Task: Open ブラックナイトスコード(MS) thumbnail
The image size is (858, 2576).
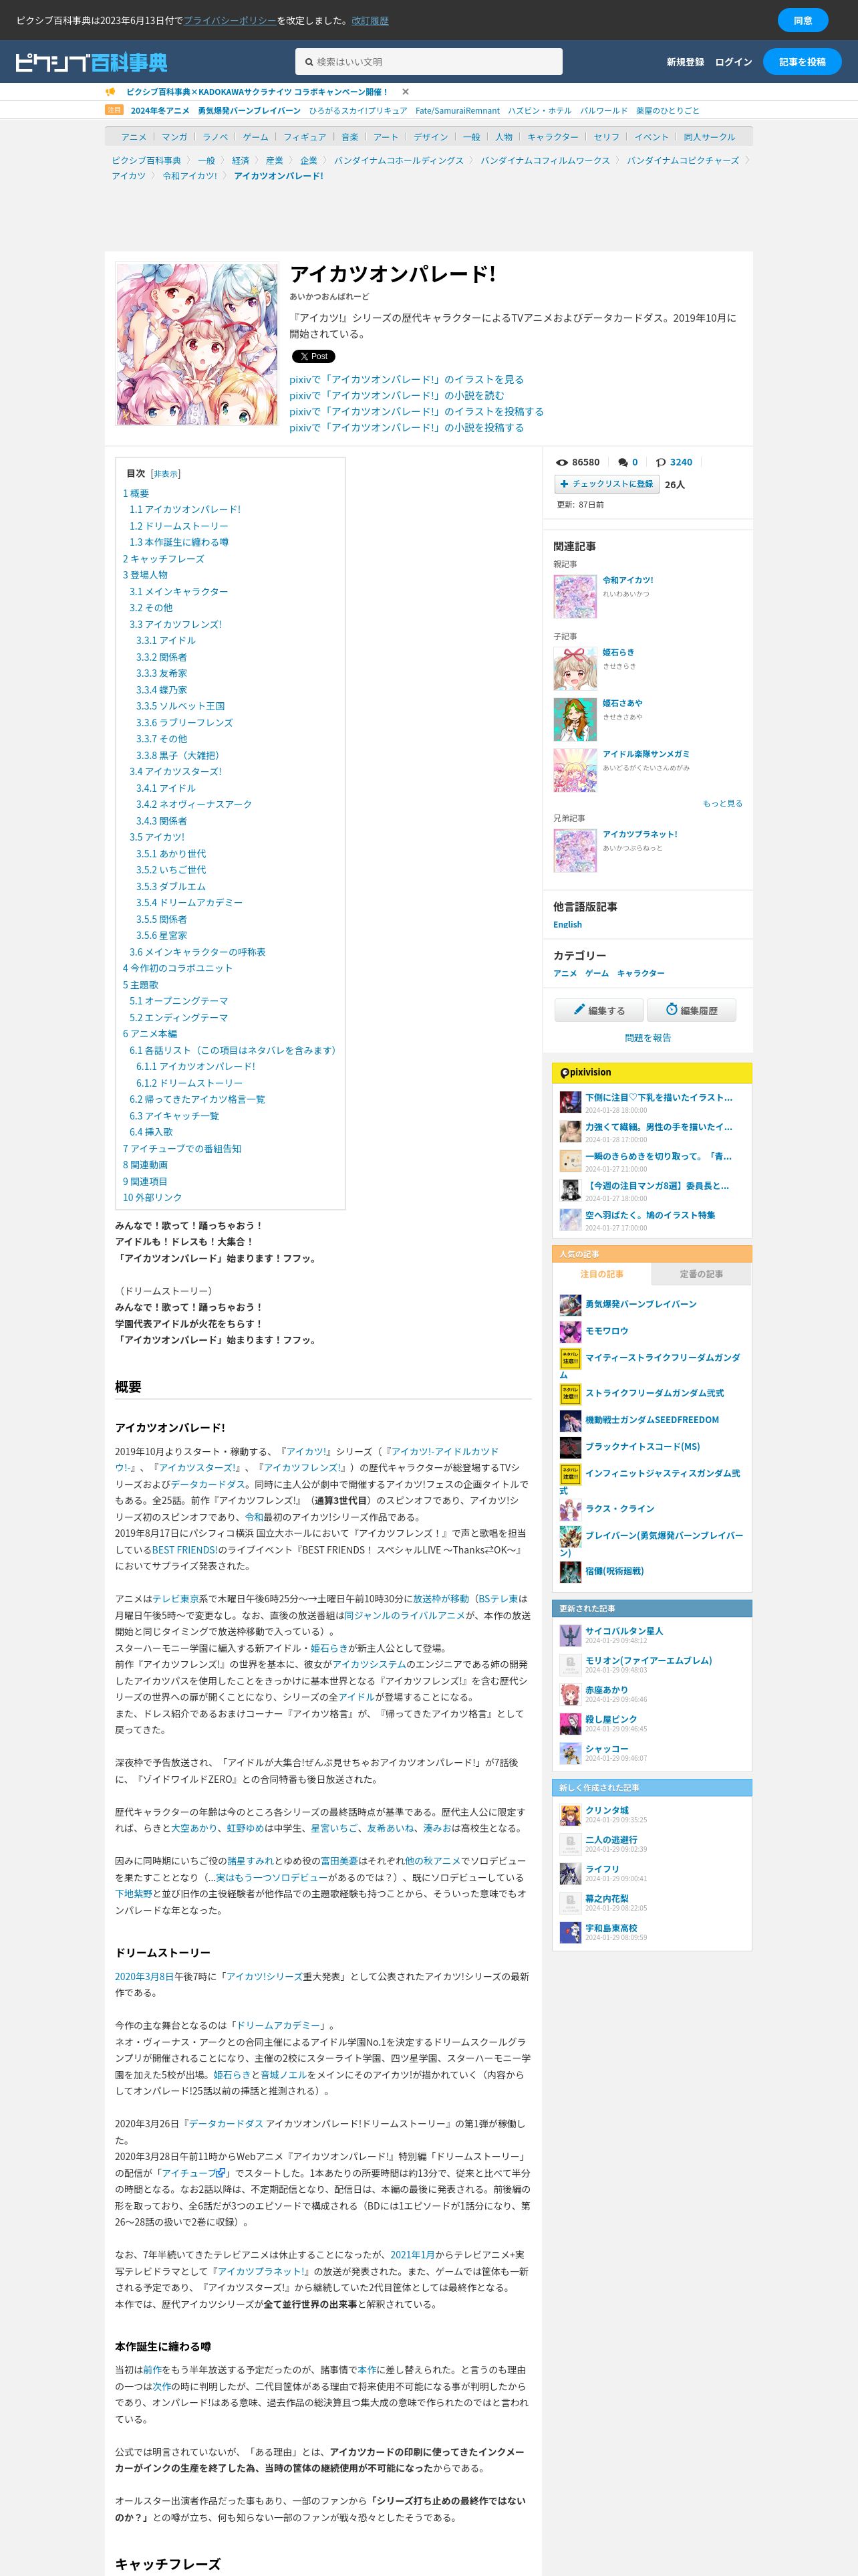Action: click(571, 1447)
